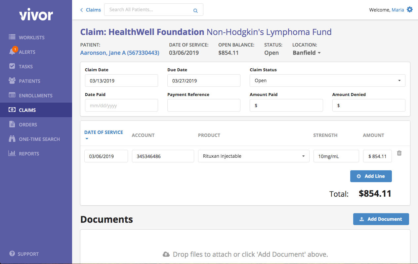Click the Maria user name link

398,10
